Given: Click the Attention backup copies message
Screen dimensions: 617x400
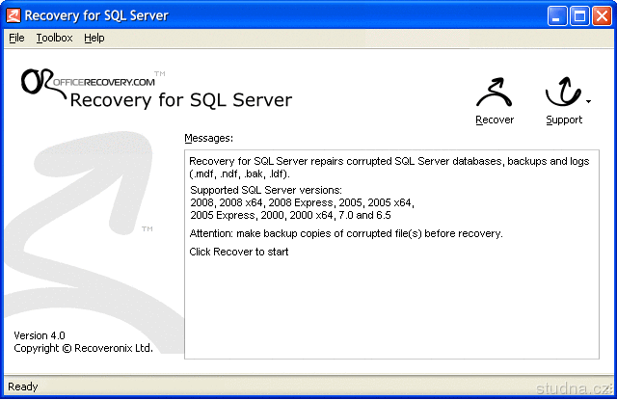Looking at the screenshot, I should pyautogui.click(x=346, y=233).
